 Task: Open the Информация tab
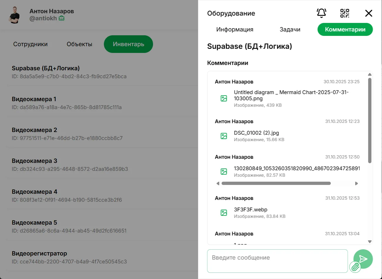235,29
